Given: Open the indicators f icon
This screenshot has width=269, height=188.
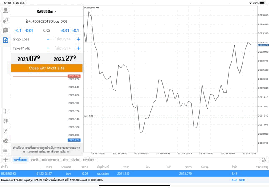Looking at the screenshot, I should (x=5, y=131).
